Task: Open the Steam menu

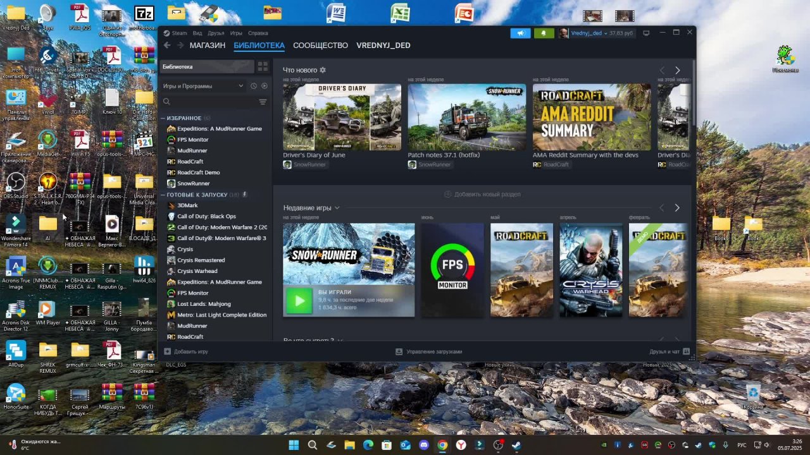Action: coord(175,33)
